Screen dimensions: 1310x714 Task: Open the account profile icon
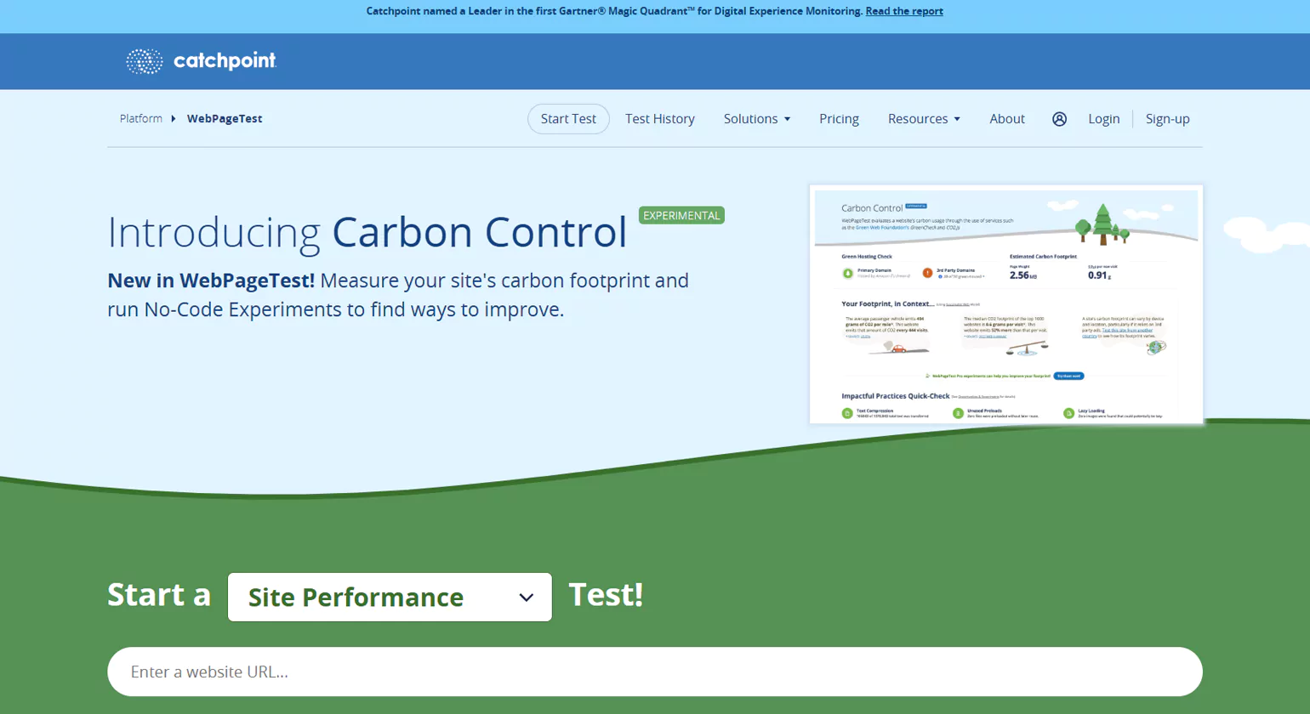coord(1059,119)
